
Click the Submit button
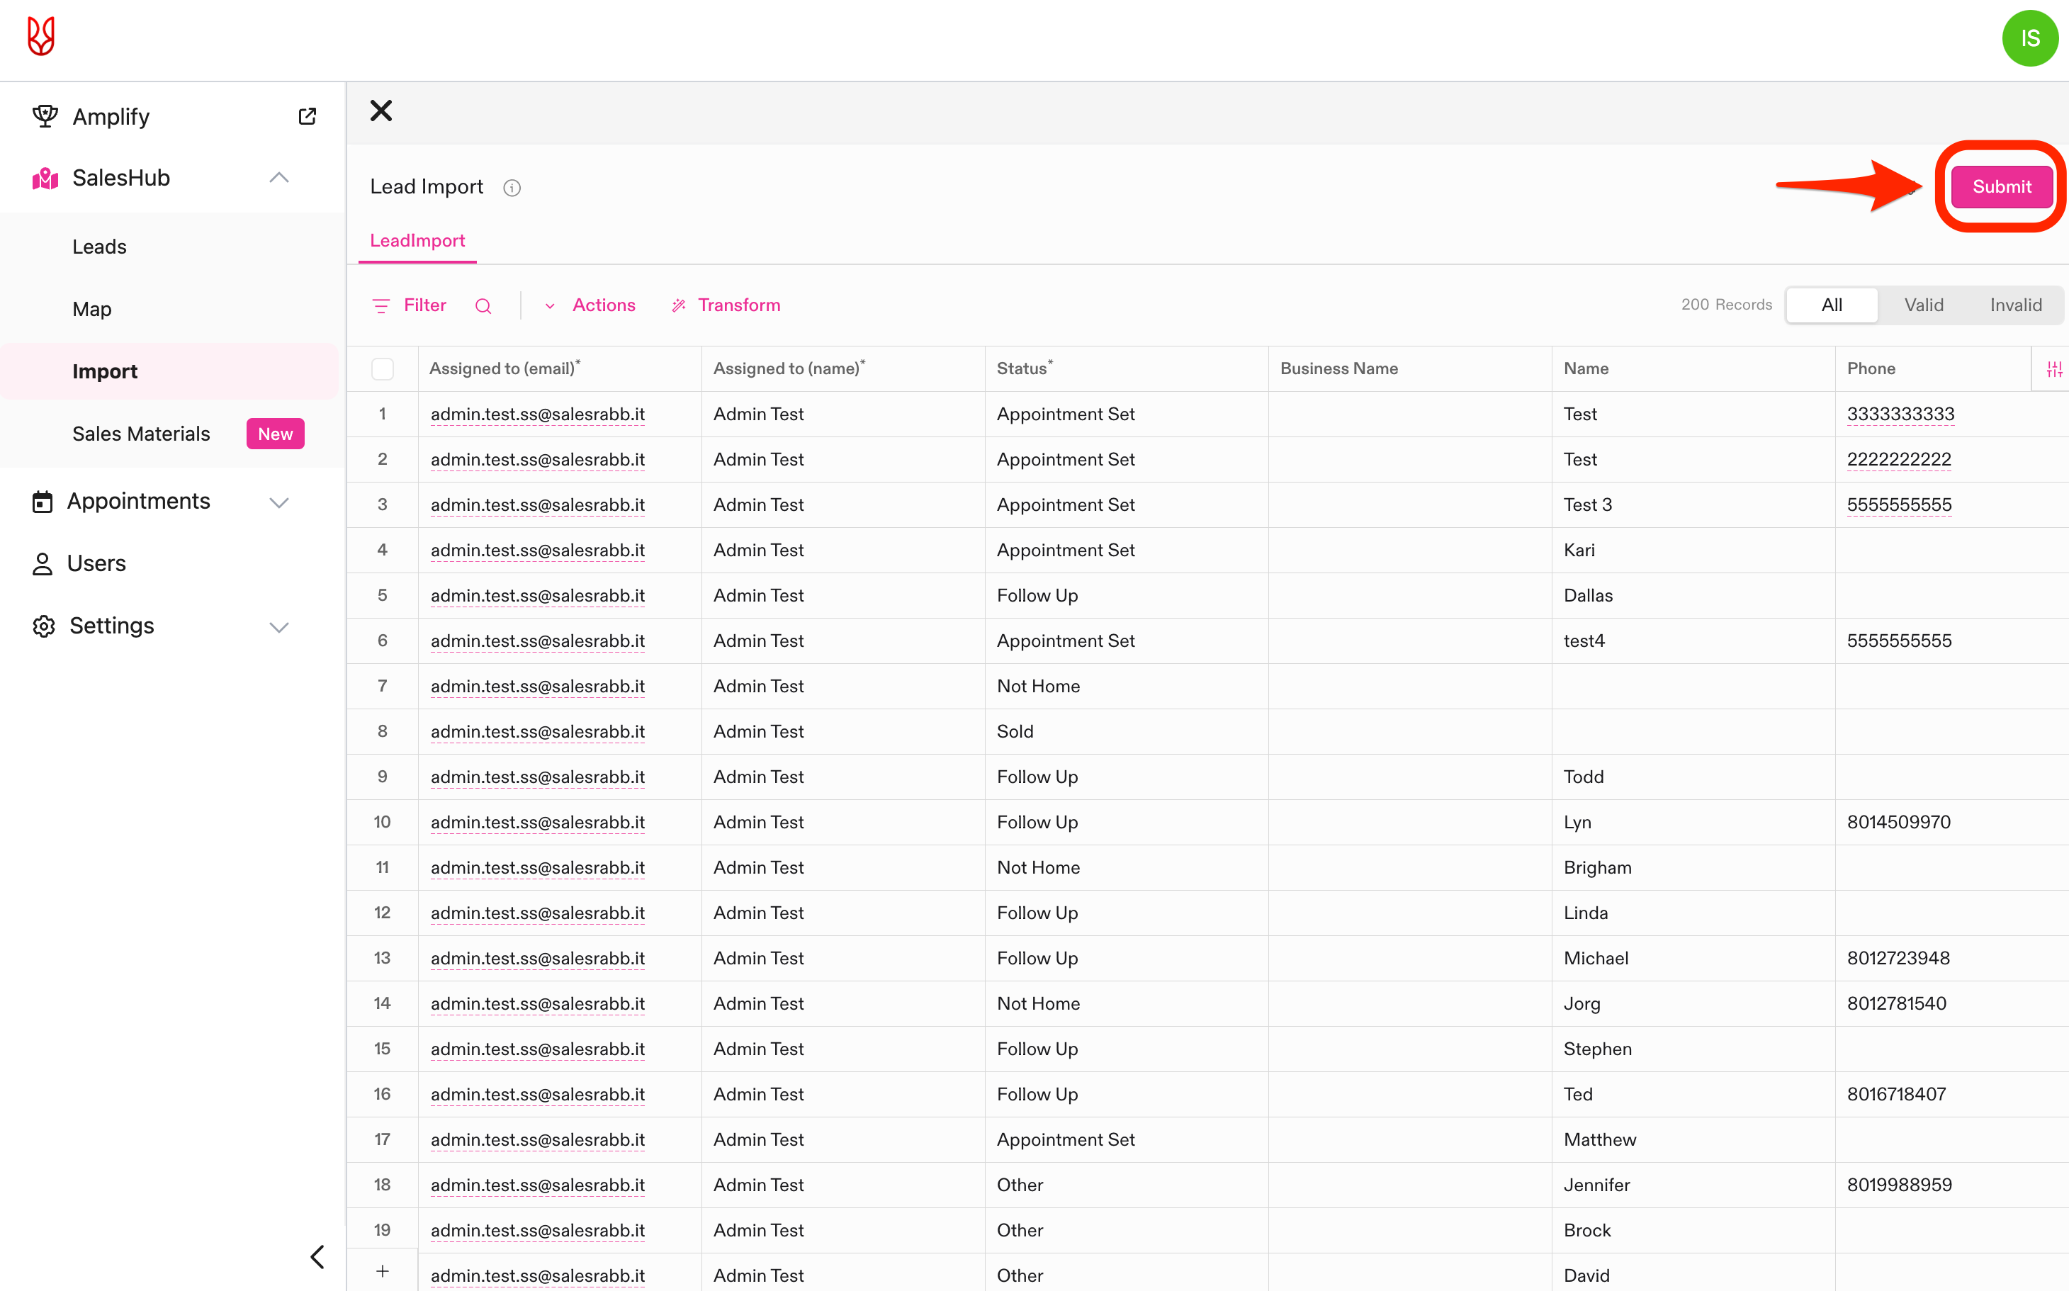(x=2001, y=186)
